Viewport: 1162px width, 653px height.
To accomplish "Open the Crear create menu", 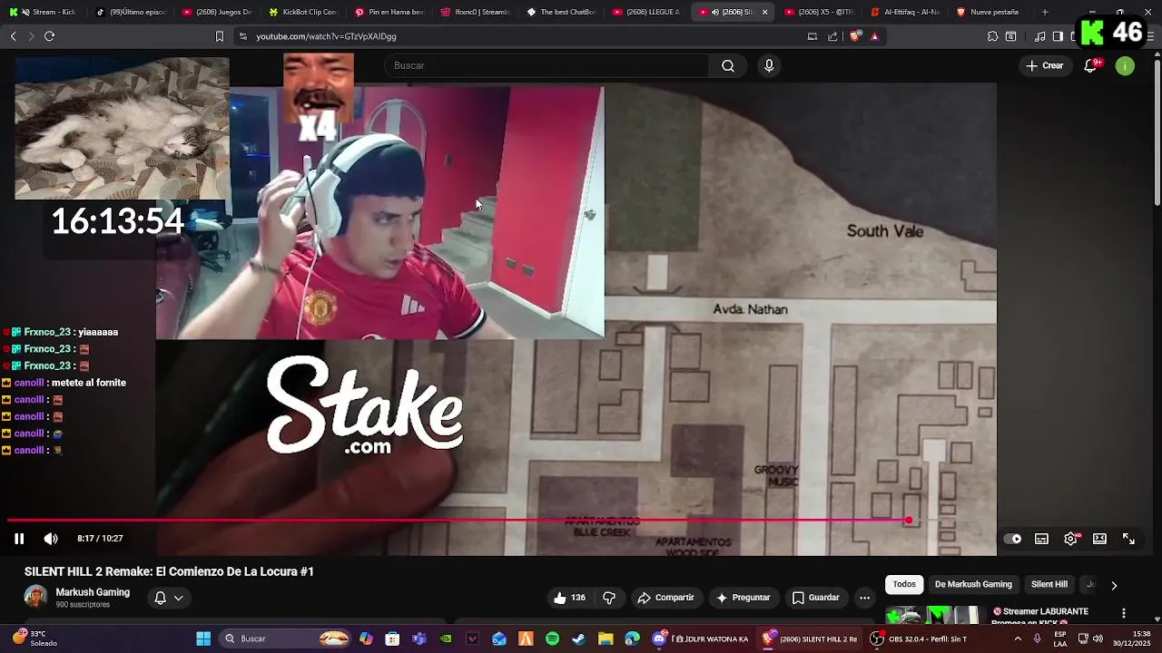I will coord(1045,65).
